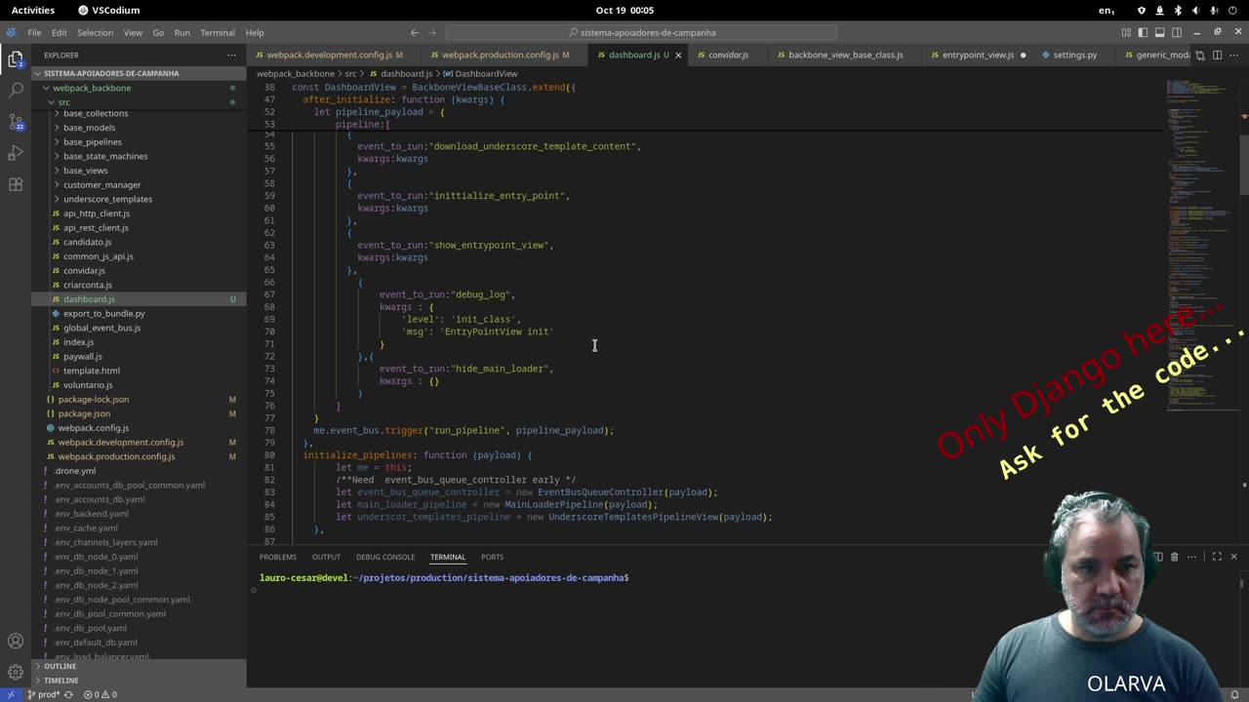Open the Accounts icon in the activity bar
The image size is (1249, 702).
click(x=16, y=642)
